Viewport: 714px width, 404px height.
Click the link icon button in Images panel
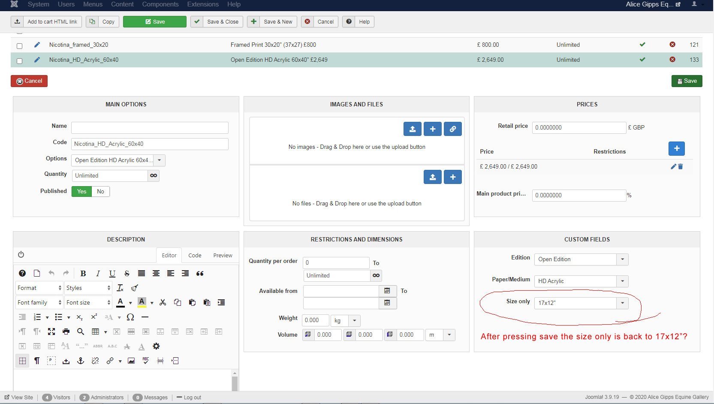coord(453,129)
